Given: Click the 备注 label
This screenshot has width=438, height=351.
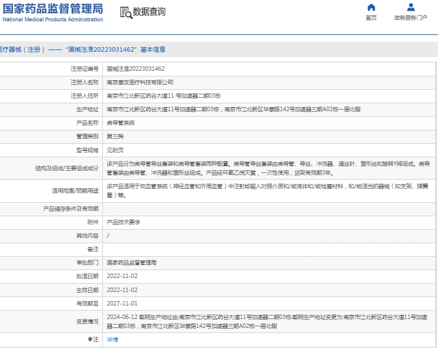Looking at the screenshot, I should 93,249.
